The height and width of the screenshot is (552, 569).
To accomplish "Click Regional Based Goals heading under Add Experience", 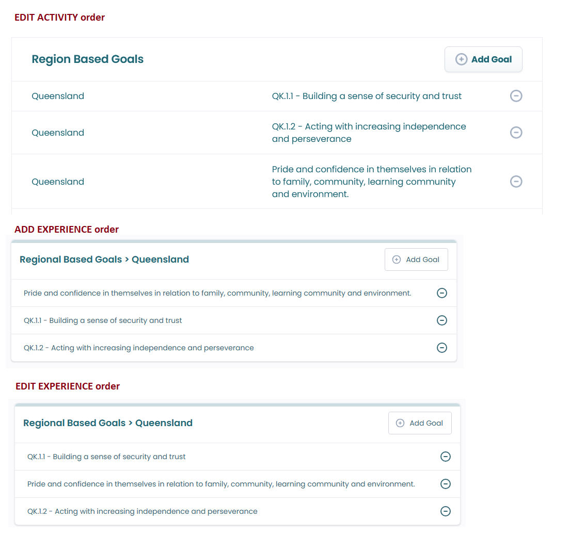I will point(104,259).
